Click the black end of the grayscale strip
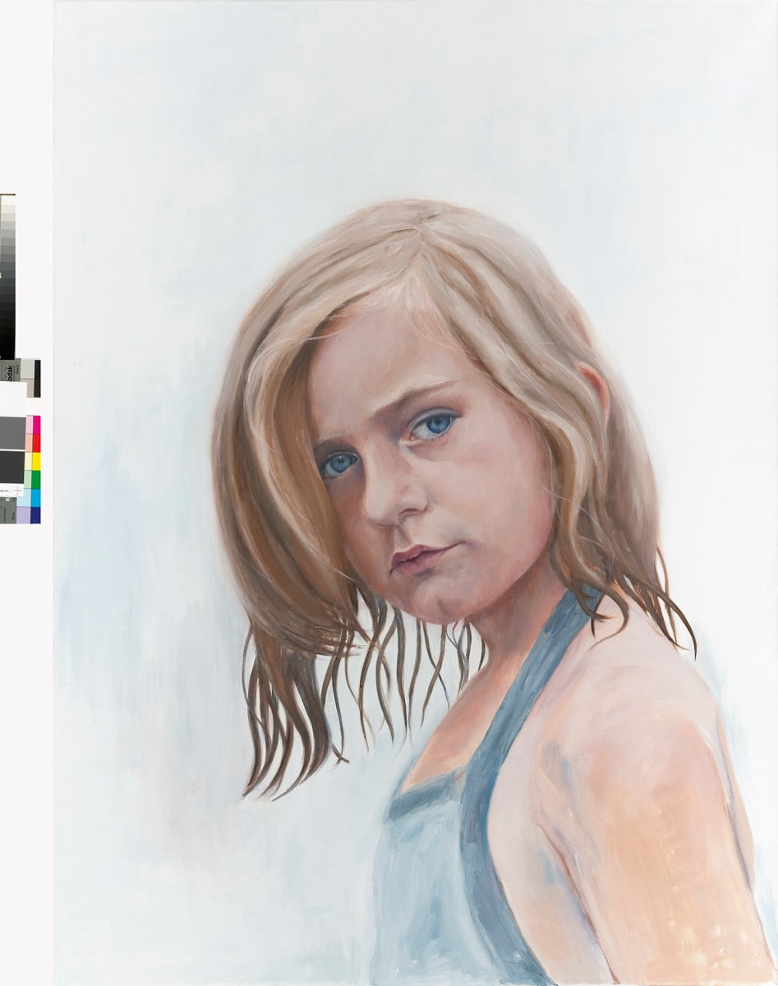 7,349
